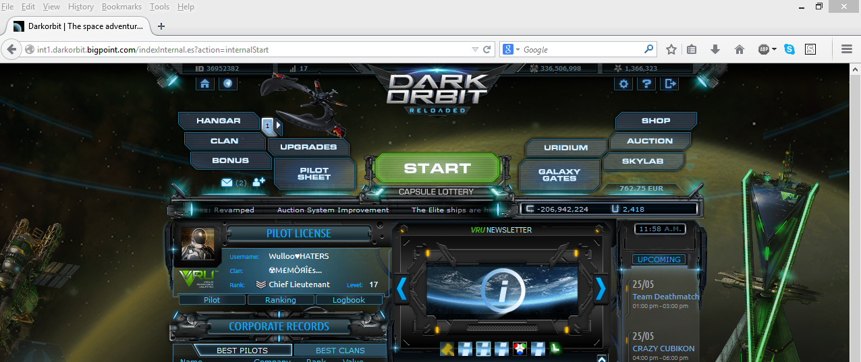Image resolution: width=861 pixels, height=362 pixels.
Task: Expand hangar selector arrow next to 1
Action: point(278,125)
